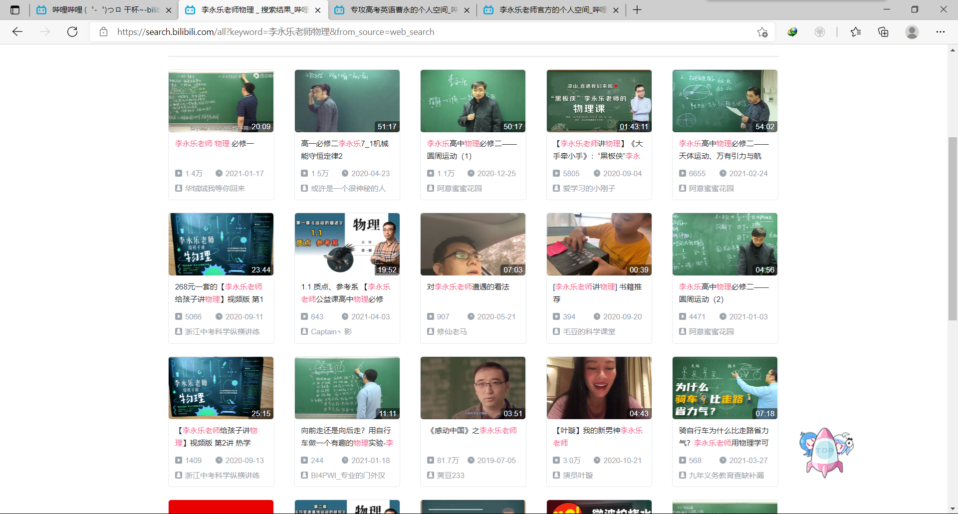Open a new browser tab
Screen dimensions: 958x514
click(x=637, y=9)
